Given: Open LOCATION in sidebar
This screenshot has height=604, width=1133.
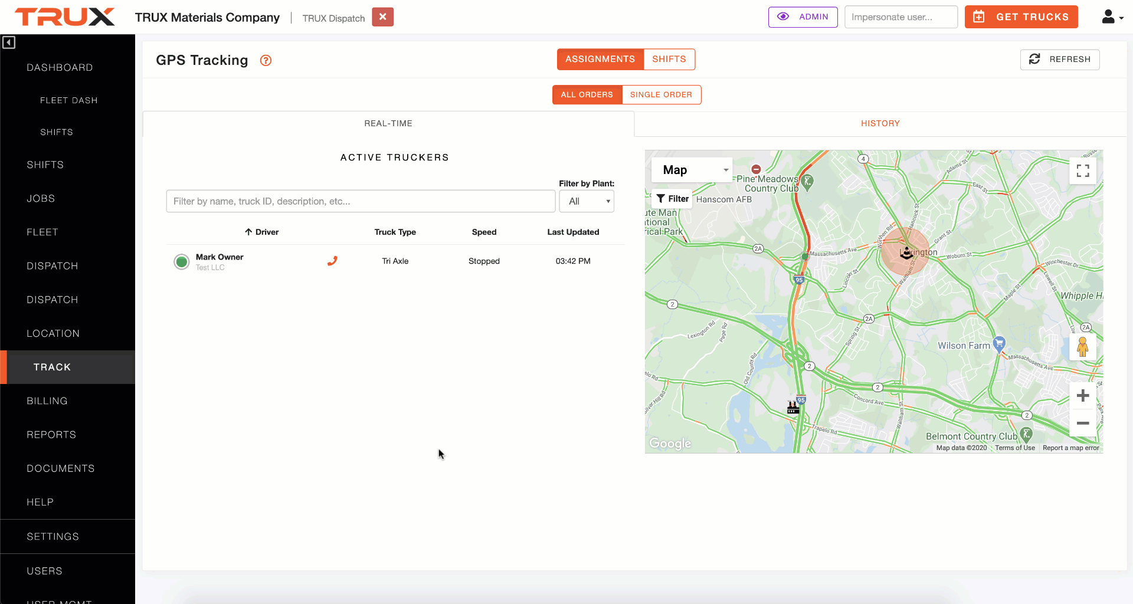Looking at the screenshot, I should 53,333.
